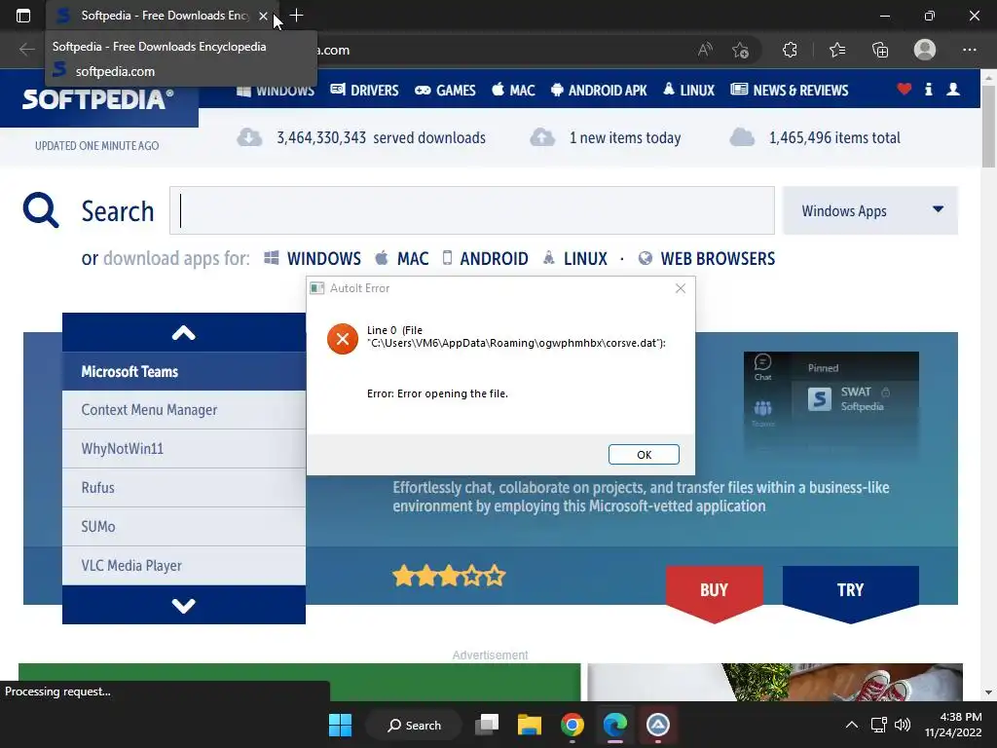
Task: Open the Extensions puzzle icon
Action: pyautogui.click(x=790, y=50)
